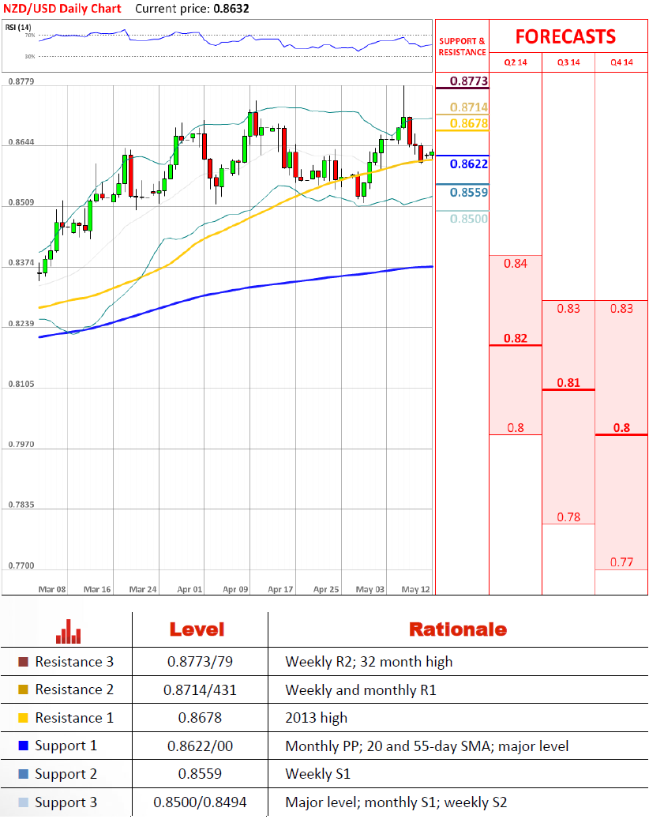Click rationale '2013 high'
Viewport: 649px width, 819px height.
click(x=316, y=718)
